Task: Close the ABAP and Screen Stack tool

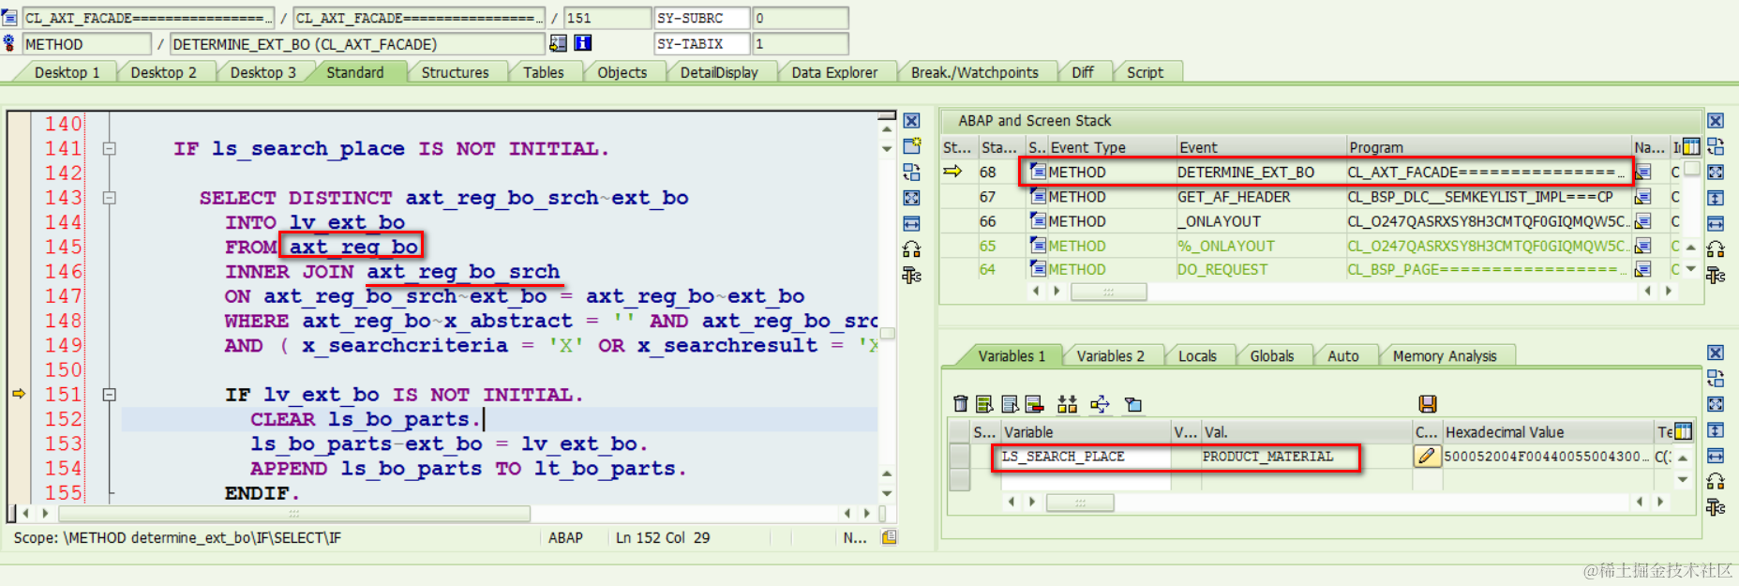Action: (1716, 121)
